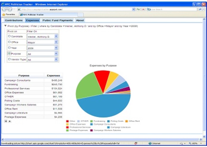Collapse the Pivot / Filter panel triangle
The height and width of the screenshot is (147, 207).
(5, 26)
